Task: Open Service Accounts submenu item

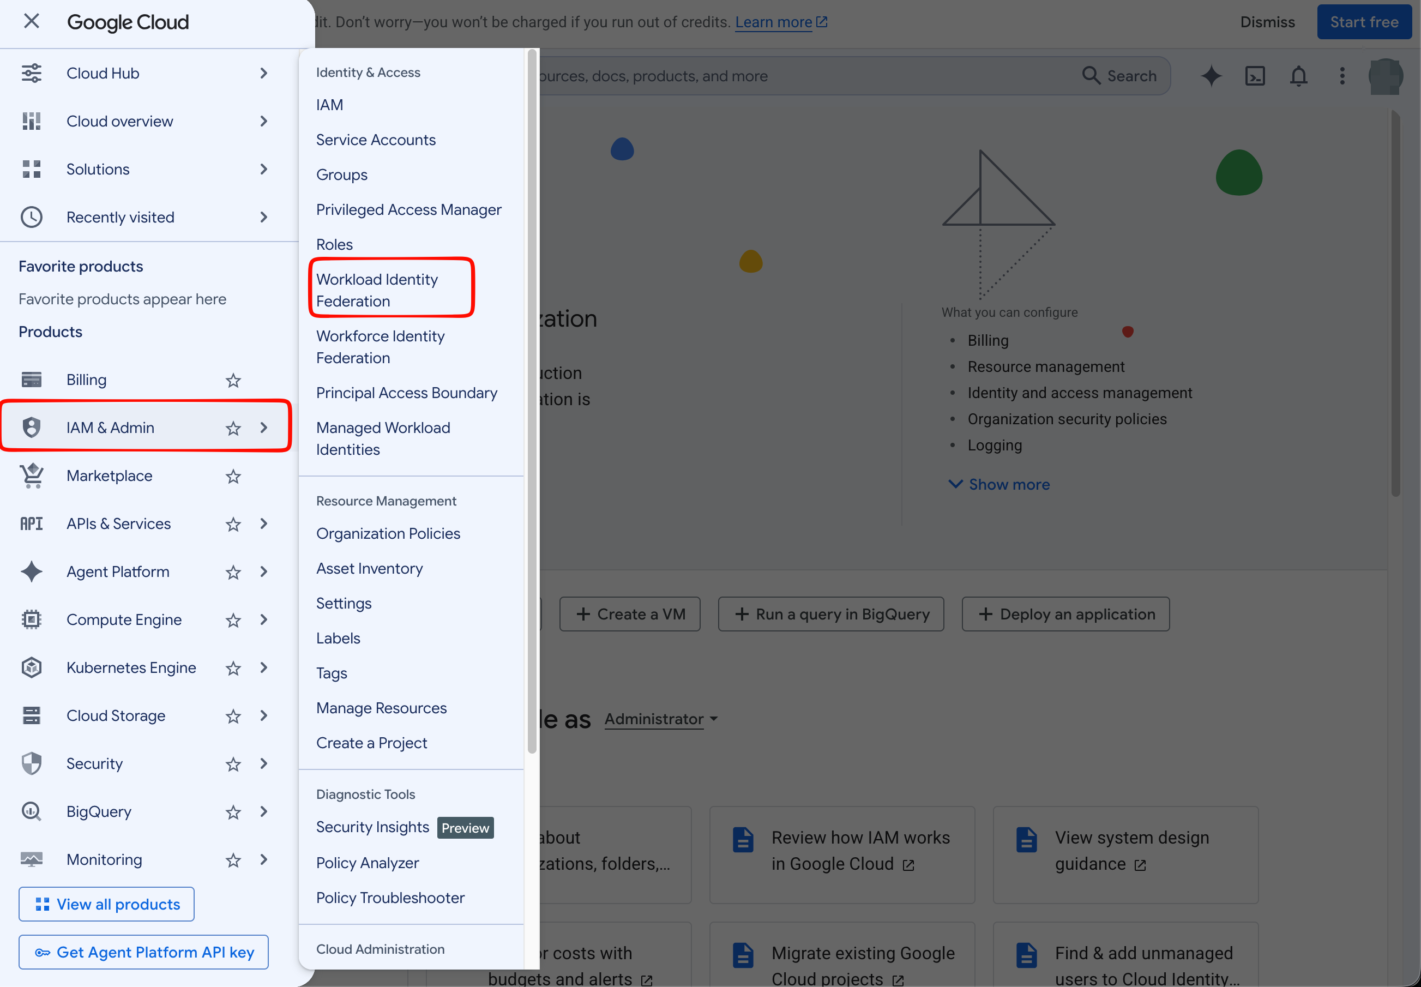Action: click(376, 140)
